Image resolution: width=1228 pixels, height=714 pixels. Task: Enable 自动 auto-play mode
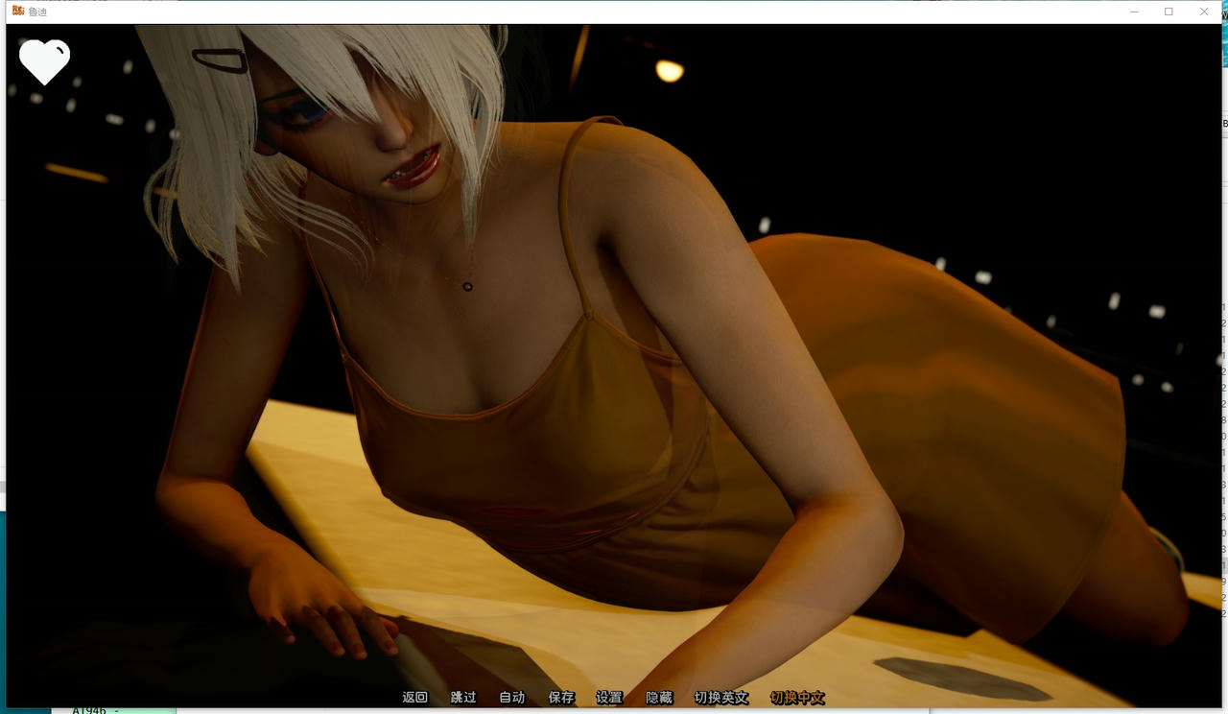(512, 698)
